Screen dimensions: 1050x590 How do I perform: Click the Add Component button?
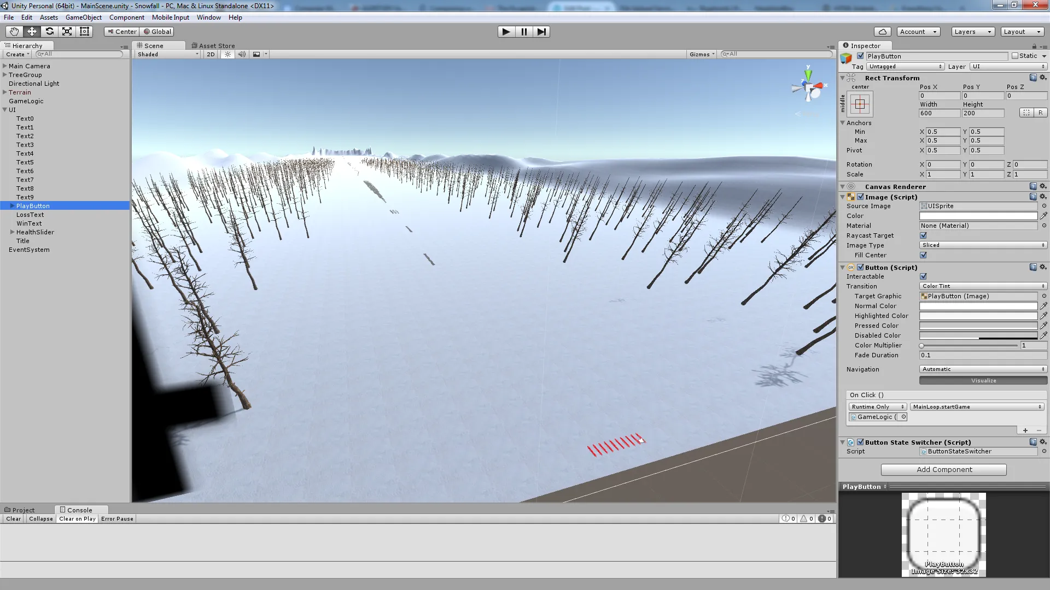pyautogui.click(x=943, y=470)
